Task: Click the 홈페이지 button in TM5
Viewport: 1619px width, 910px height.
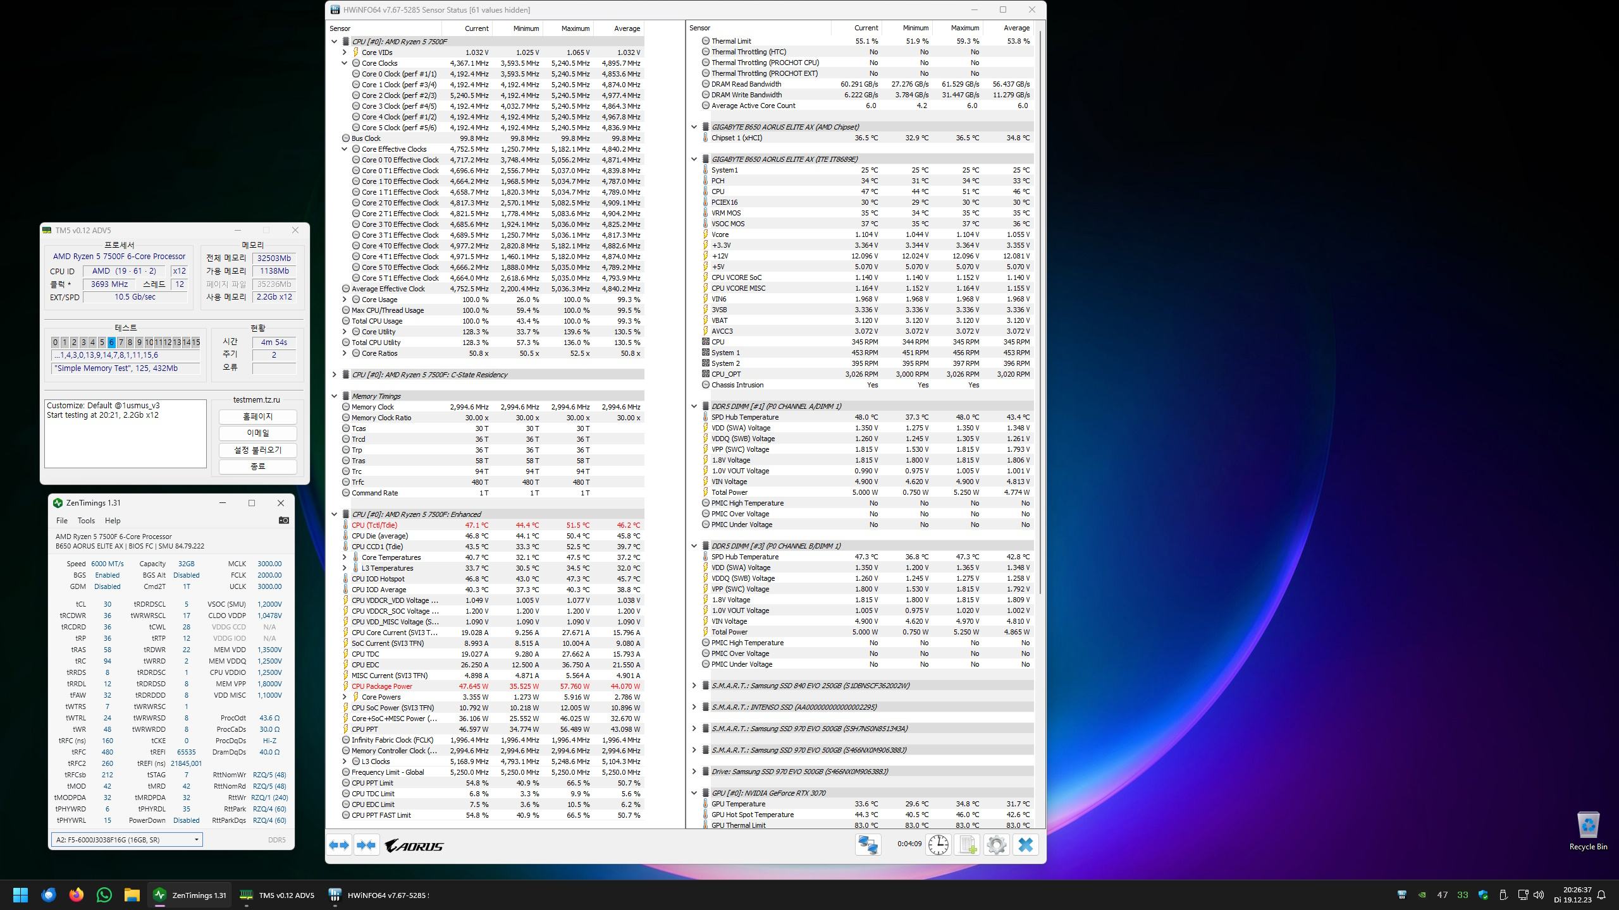Action: (257, 417)
